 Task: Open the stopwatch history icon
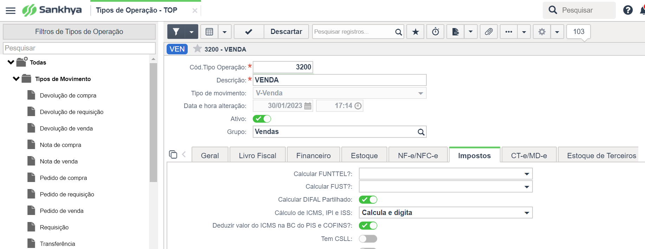pos(436,32)
